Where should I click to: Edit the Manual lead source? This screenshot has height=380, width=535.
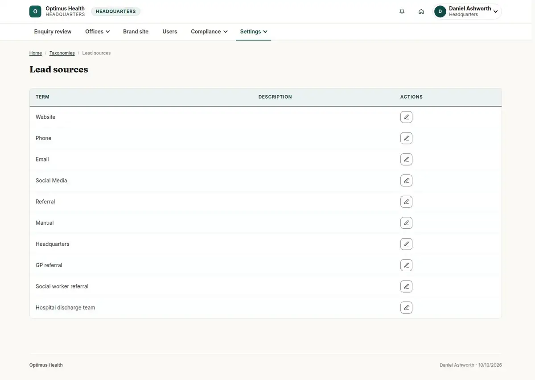tap(406, 223)
